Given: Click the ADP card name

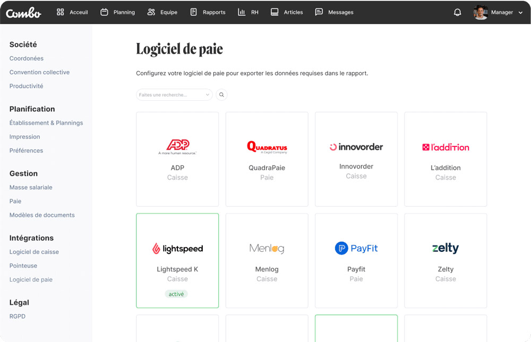Looking at the screenshot, I should [177, 168].
